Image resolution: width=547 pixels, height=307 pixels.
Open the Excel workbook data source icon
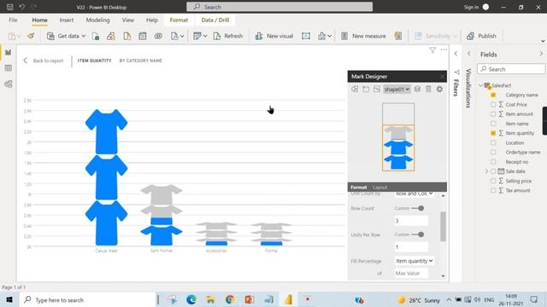(x=96, y=36)
